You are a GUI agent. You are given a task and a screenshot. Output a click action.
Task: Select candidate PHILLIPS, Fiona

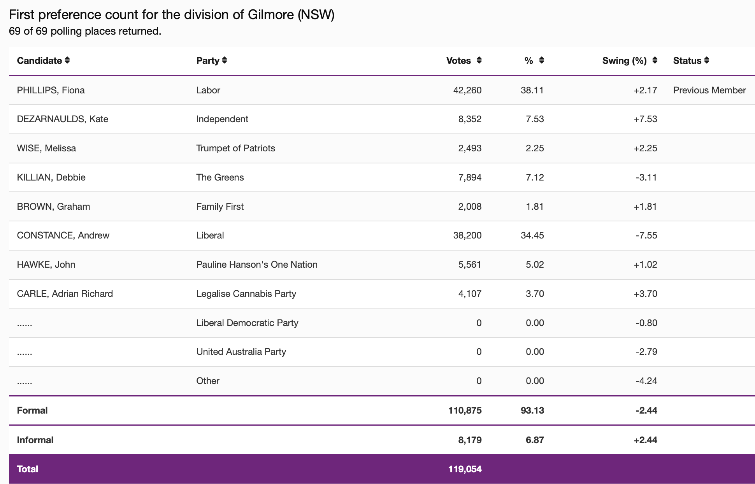click(x=51, y=90)
